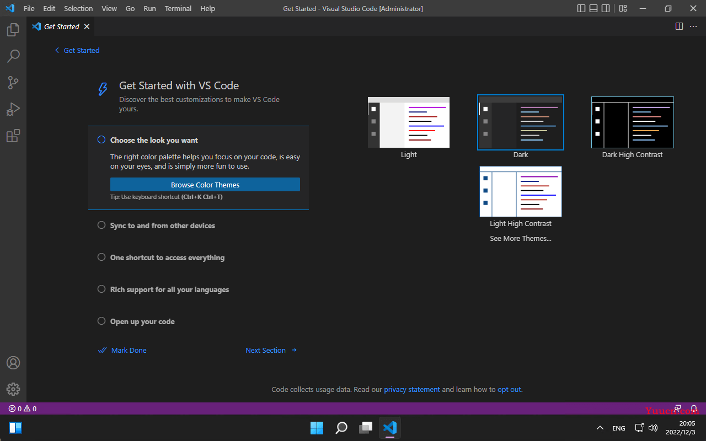The height and width of the screenshot is (441, 706).
Task: Open the Manage gear icon
Action: coord(13,389)
